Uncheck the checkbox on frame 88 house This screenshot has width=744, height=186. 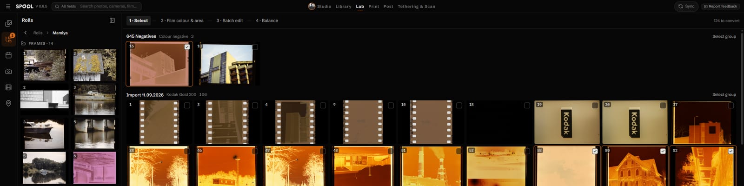click(663, 151)
